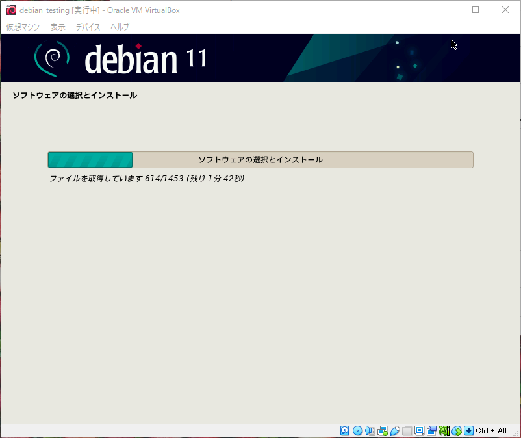The width and height of the screenshot is (521, 438).
Task: Click the CPU execution cap turtle icon
Action: [444, 431]
